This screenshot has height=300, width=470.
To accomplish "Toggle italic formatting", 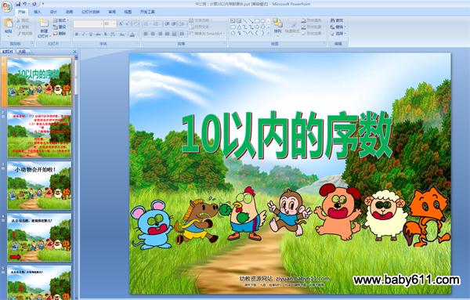I will (x=84, y=34).
